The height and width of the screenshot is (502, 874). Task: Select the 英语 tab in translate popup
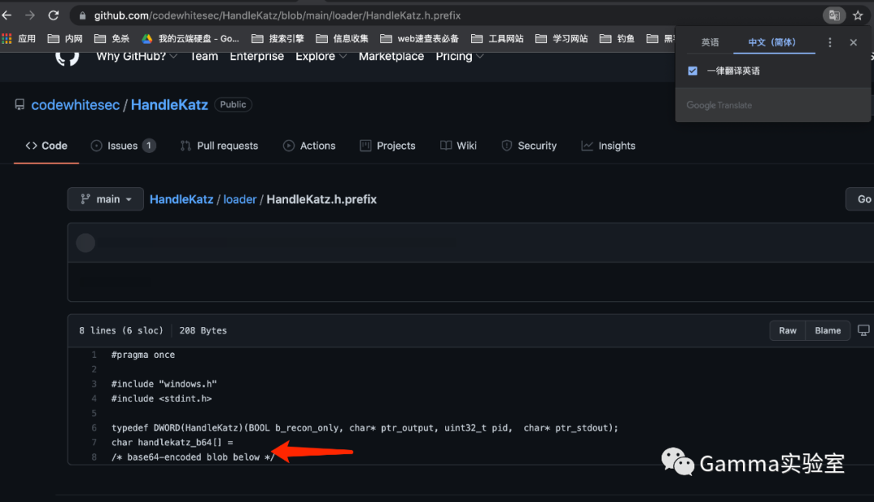[x=711, y=42]
